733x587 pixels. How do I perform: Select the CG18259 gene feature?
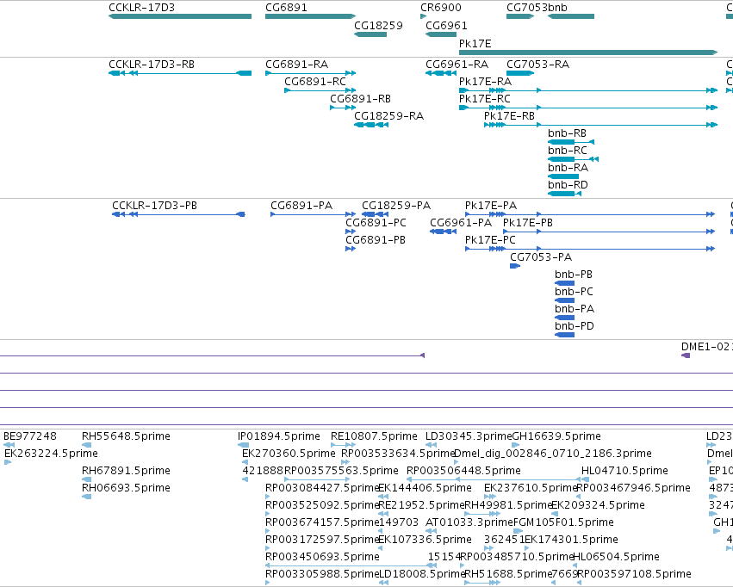(x=370, y=34)
